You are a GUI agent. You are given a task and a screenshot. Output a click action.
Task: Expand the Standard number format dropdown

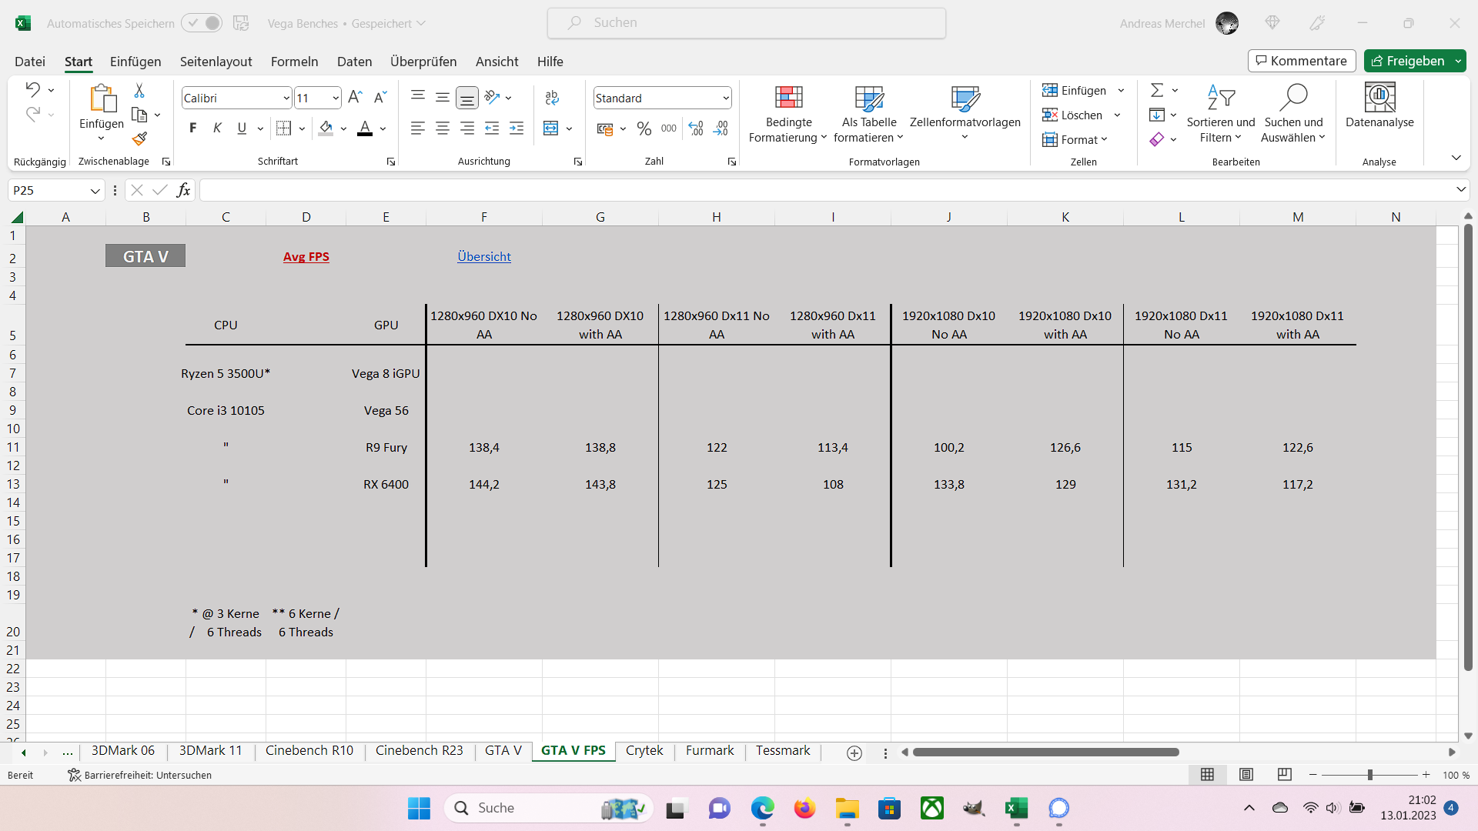pyautogui.click(x=725, y=98)
